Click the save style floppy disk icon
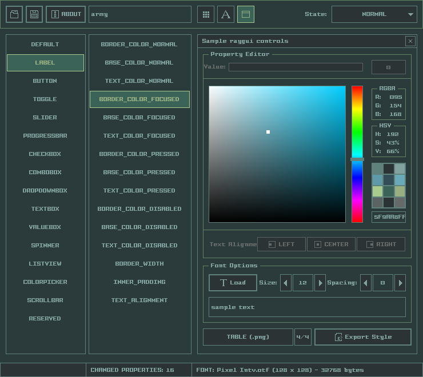 point(34,14)
